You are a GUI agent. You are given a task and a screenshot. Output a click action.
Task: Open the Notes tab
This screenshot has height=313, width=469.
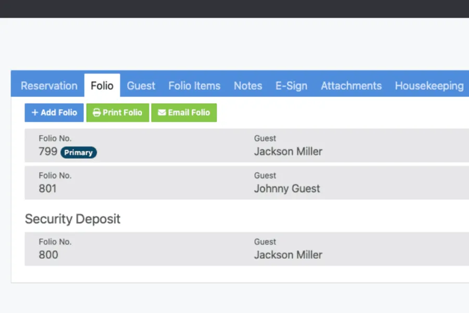tap(248, 86)
